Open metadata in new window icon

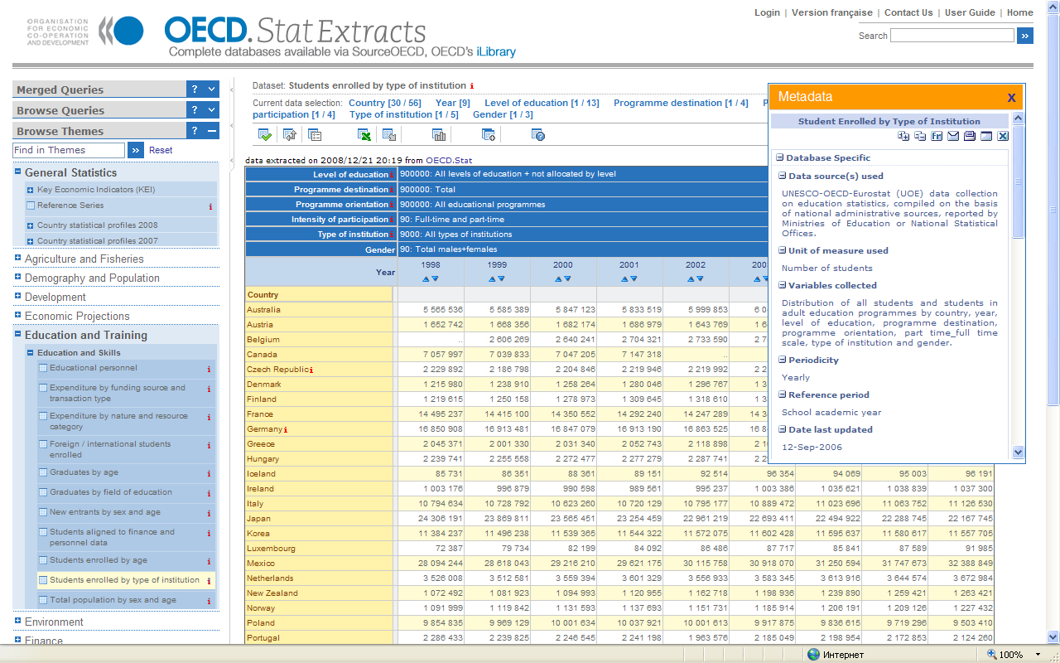point(986,136)
